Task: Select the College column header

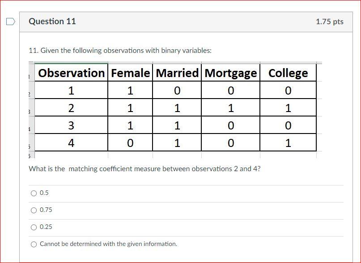Action: click(x=288, y=73)
